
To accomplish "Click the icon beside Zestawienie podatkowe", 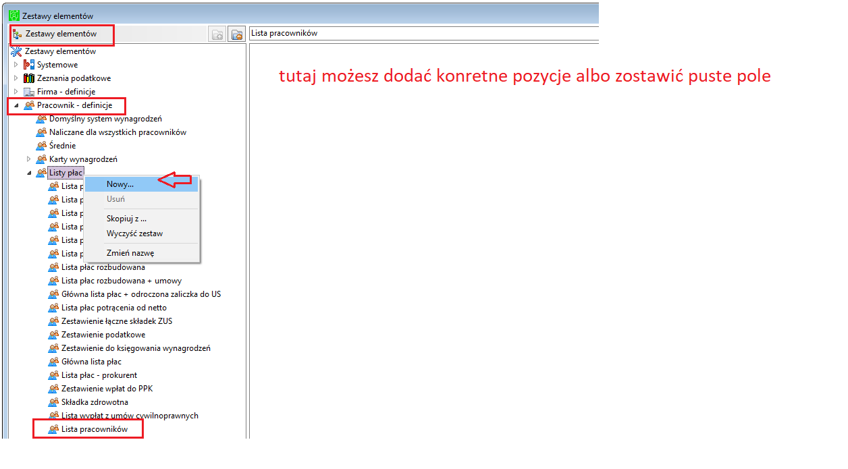I will pos(53,335).
